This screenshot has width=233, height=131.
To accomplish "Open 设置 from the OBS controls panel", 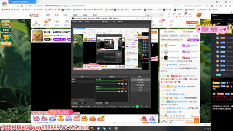I will click(x=140, y=88).
